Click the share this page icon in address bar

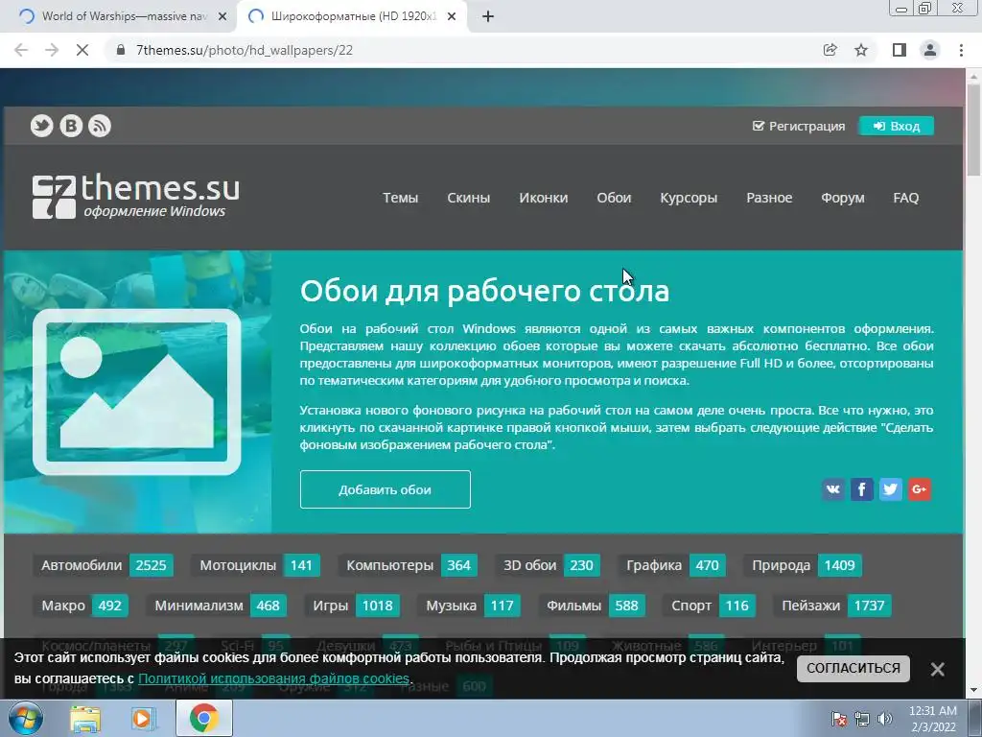click(x=830, y=50)
